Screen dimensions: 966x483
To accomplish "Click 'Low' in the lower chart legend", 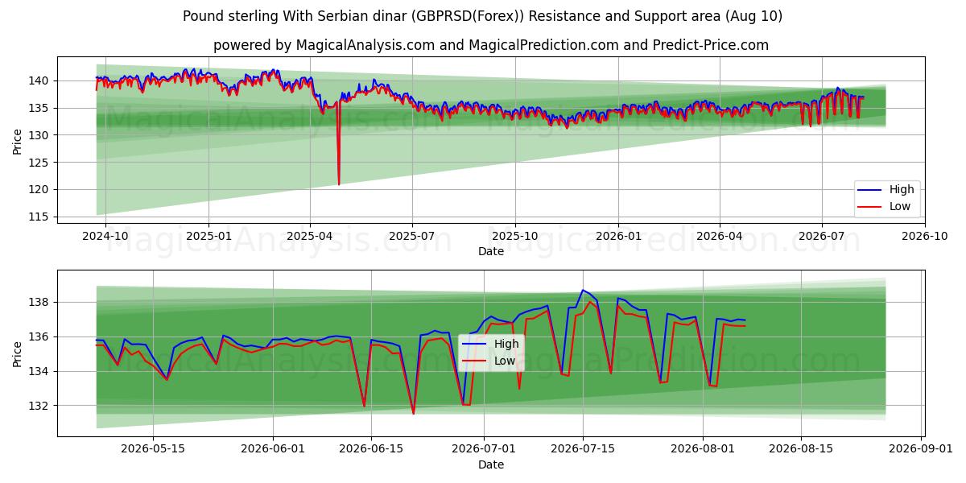I will (504, 361).
